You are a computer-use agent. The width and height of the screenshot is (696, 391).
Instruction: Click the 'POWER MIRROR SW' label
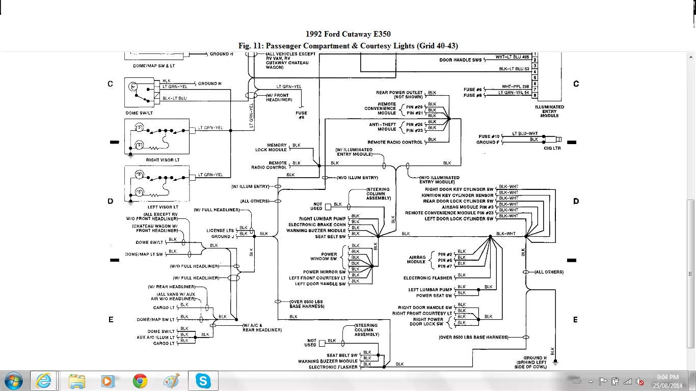coord(325,272)
